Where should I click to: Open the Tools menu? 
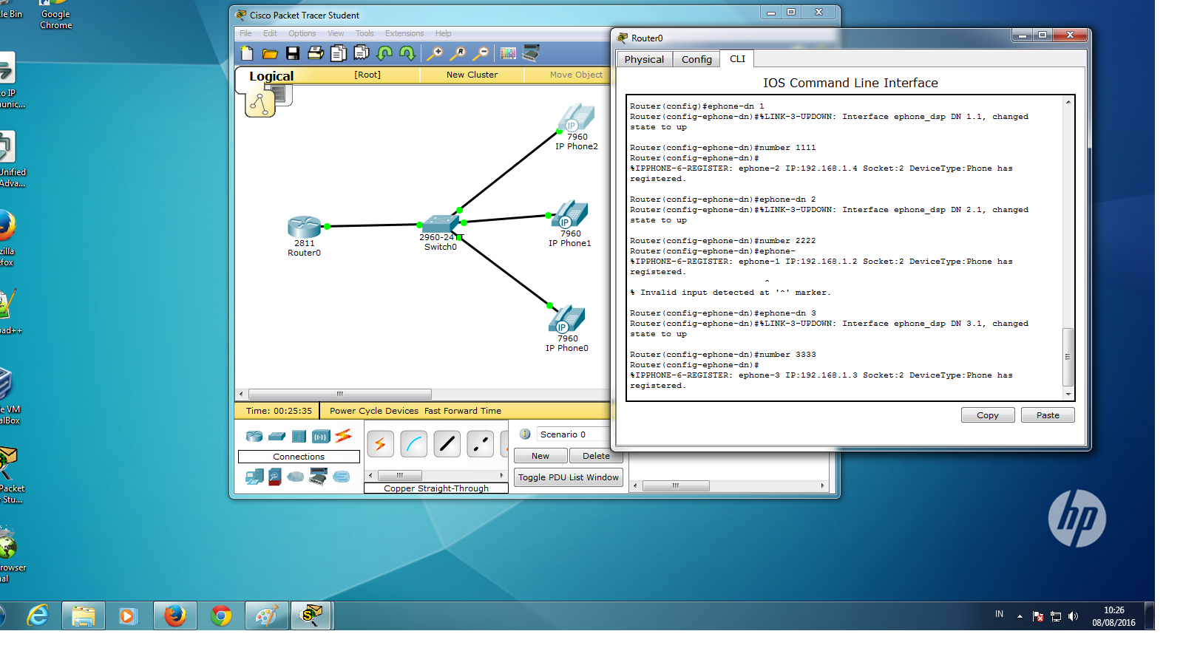click(x=365, y=33)
